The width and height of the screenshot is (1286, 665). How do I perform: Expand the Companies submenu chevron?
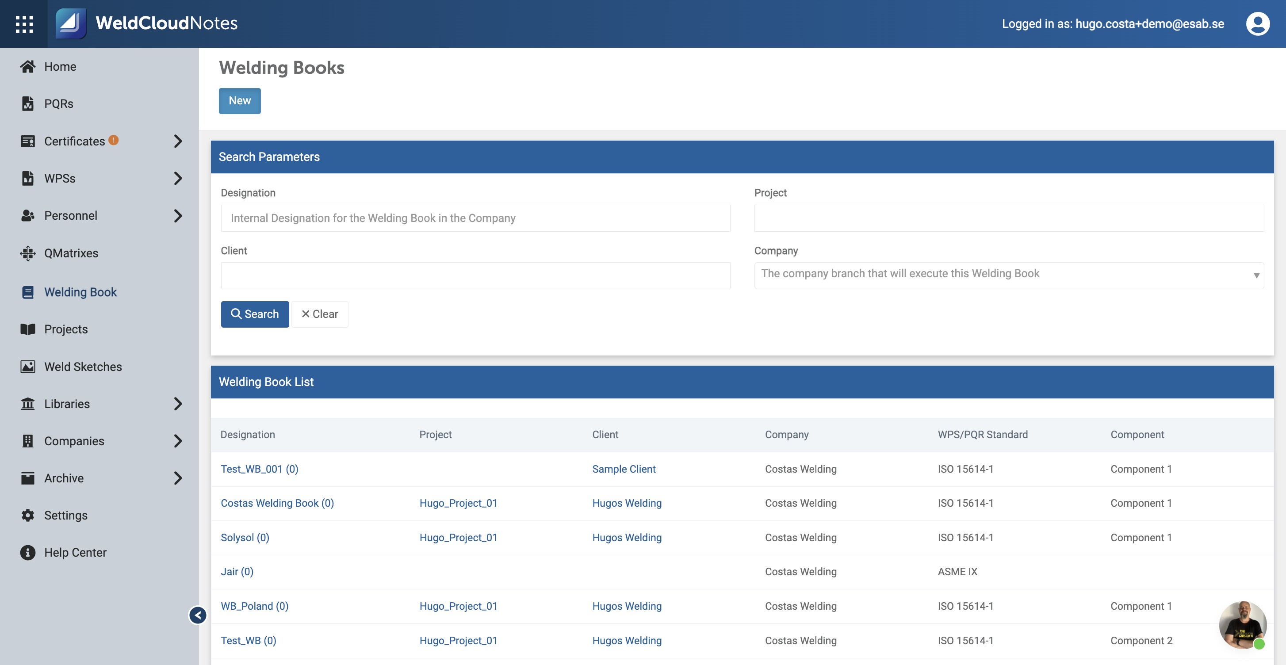178,441
